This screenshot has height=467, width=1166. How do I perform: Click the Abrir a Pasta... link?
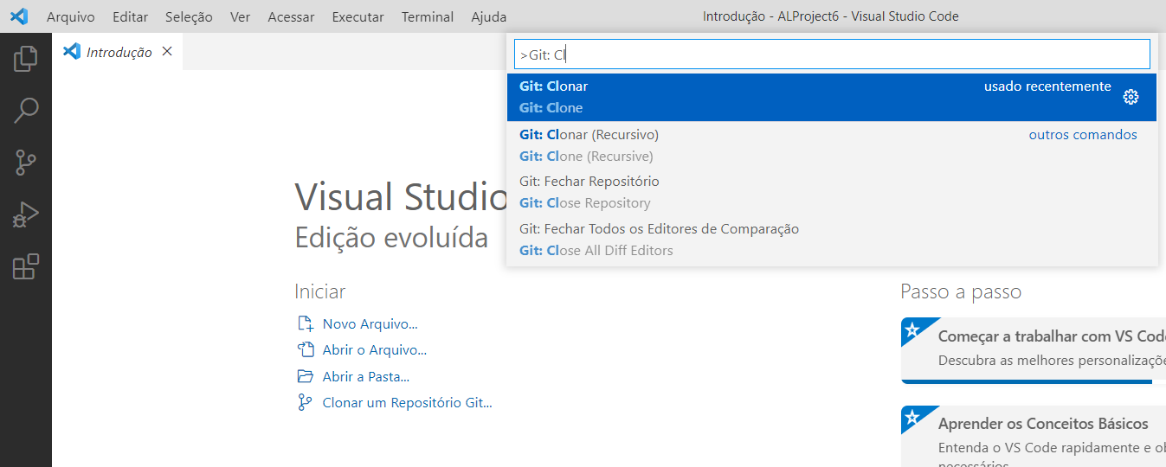point(365,376)
